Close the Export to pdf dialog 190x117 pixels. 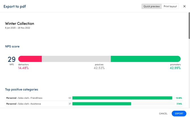click(x=184, y=6)
